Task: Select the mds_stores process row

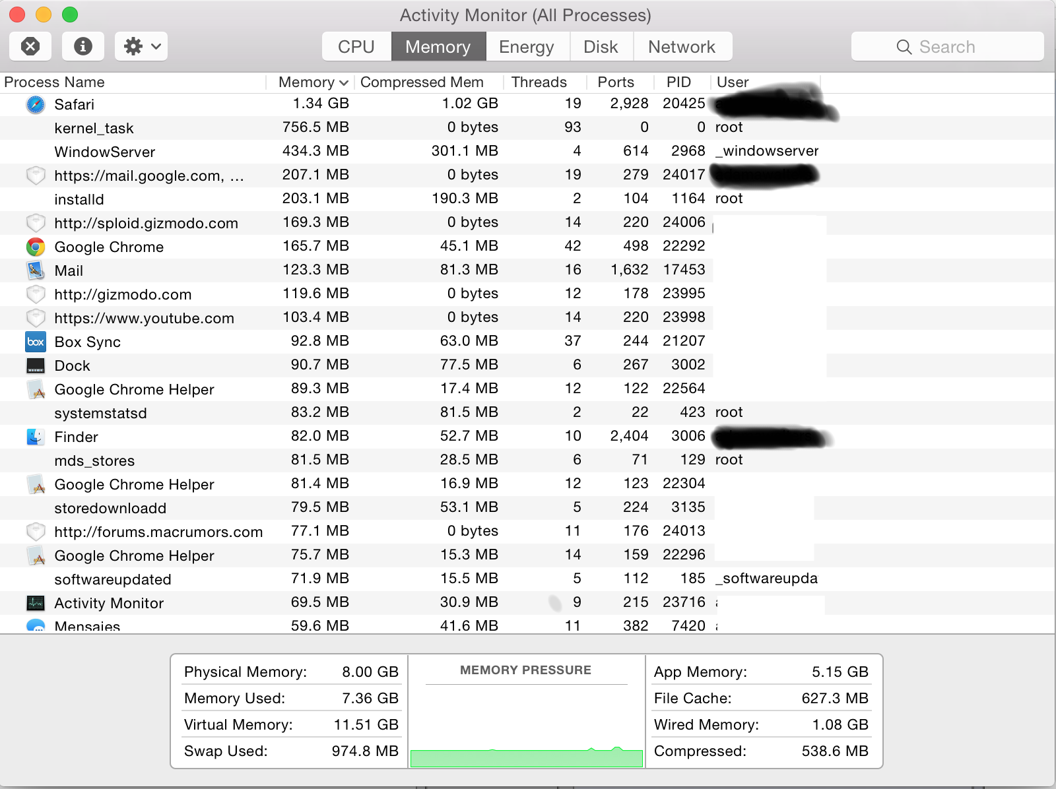Action: 527,460
